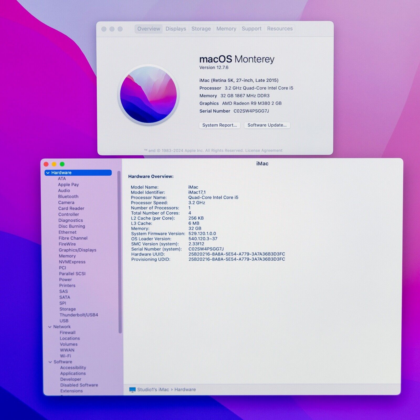Click Studio1's iMac in the path bar
The width and height of the screenshot is (420, 420).
click(153, 390)
